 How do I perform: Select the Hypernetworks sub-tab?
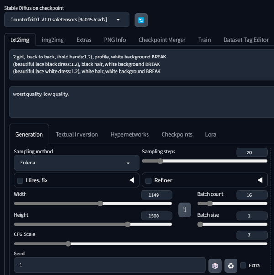point(130,134)
